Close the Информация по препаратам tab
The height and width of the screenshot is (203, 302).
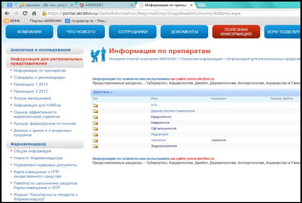pos(191,5)
